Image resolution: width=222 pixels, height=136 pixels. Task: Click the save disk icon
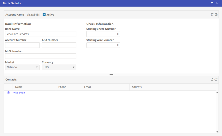click(x=216, y=15)
